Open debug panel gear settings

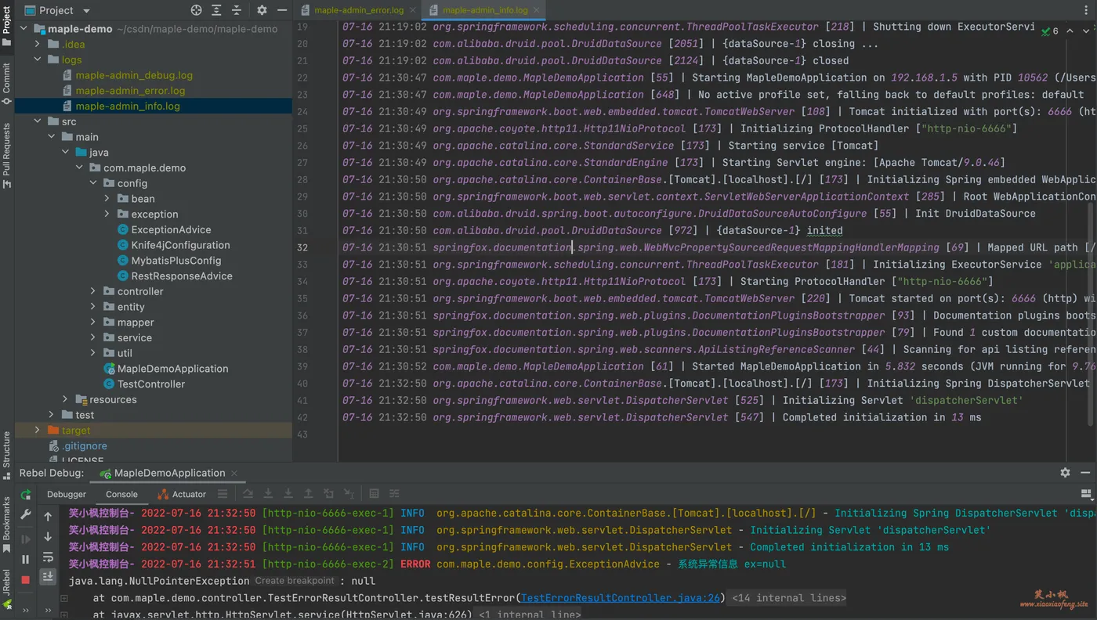tap(1065, 473)
